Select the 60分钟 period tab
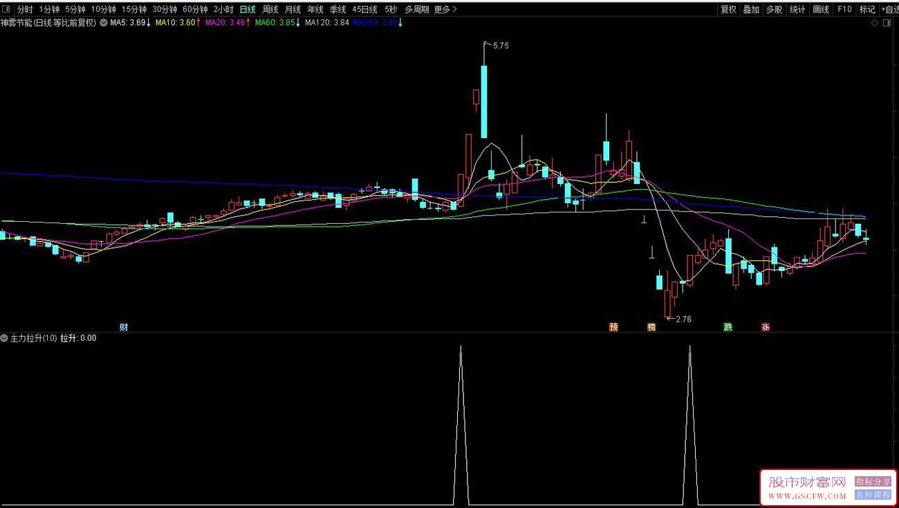This screenshot has height=508, width=899. (195, 10)
